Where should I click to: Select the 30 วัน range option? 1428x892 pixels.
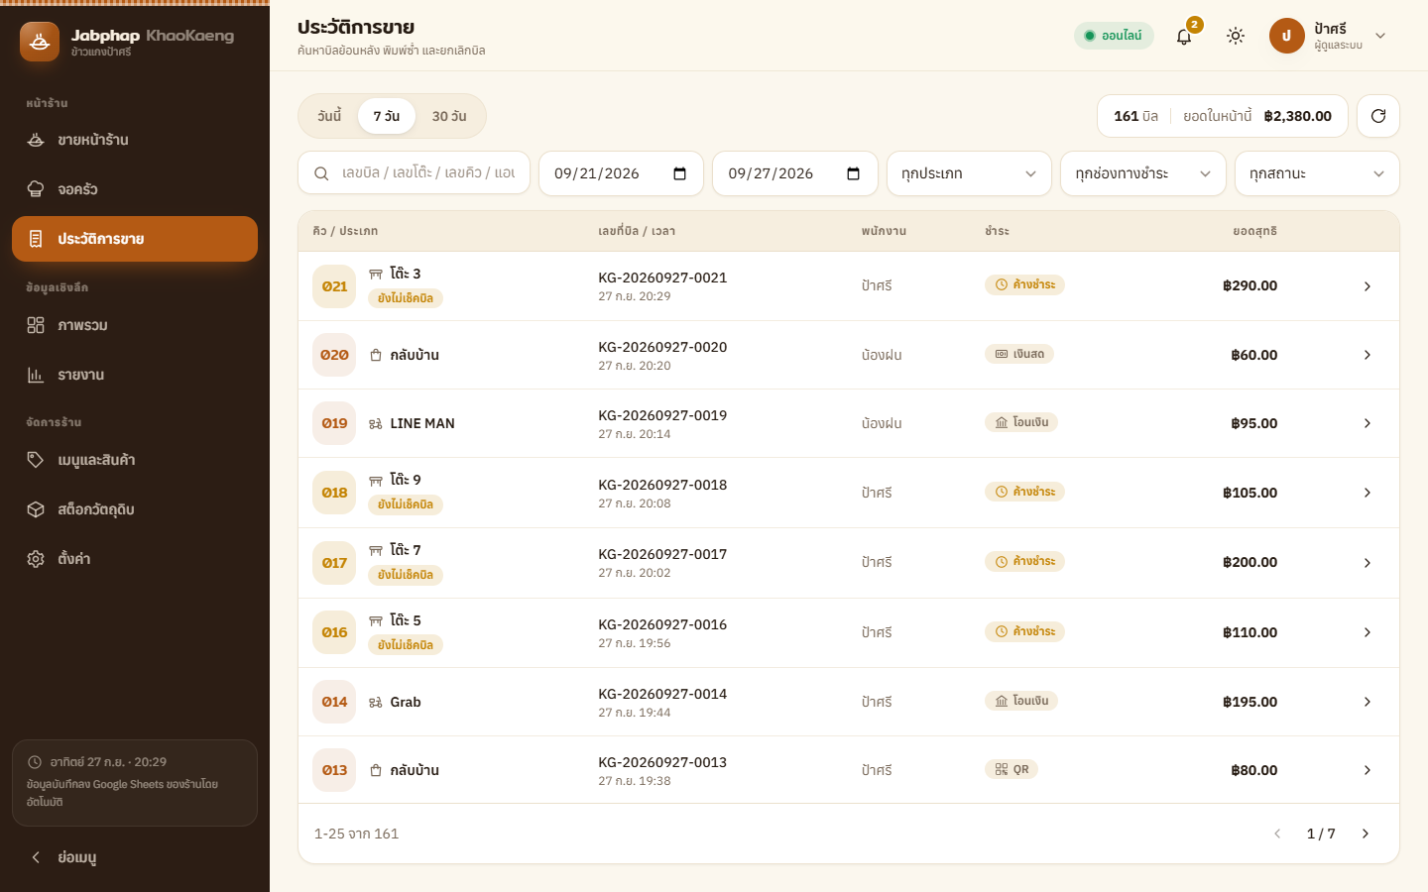[449, 116]
